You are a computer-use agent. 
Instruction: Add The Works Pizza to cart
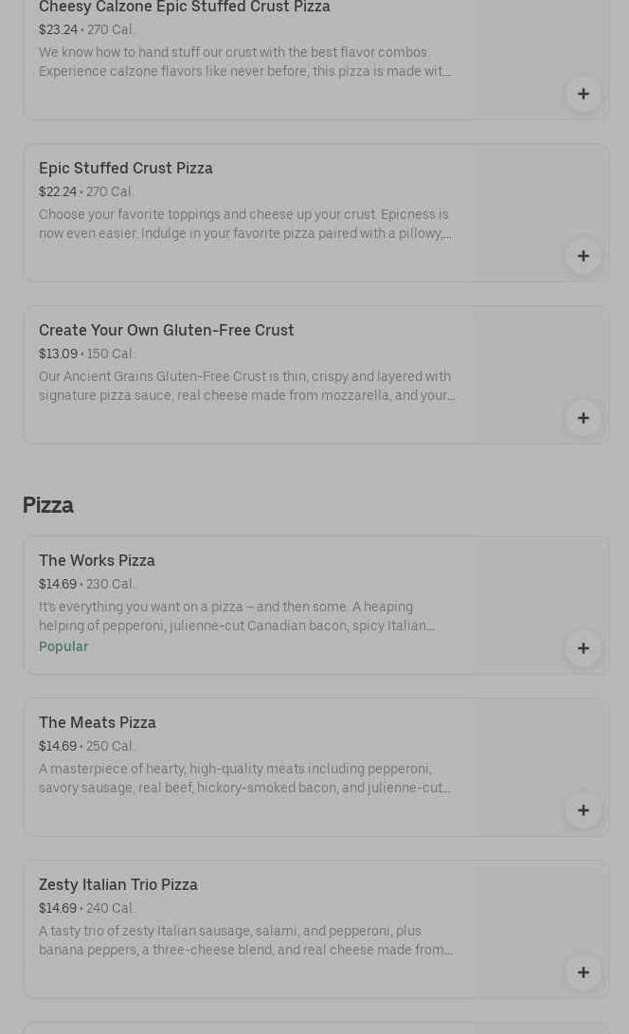point(584,648)
